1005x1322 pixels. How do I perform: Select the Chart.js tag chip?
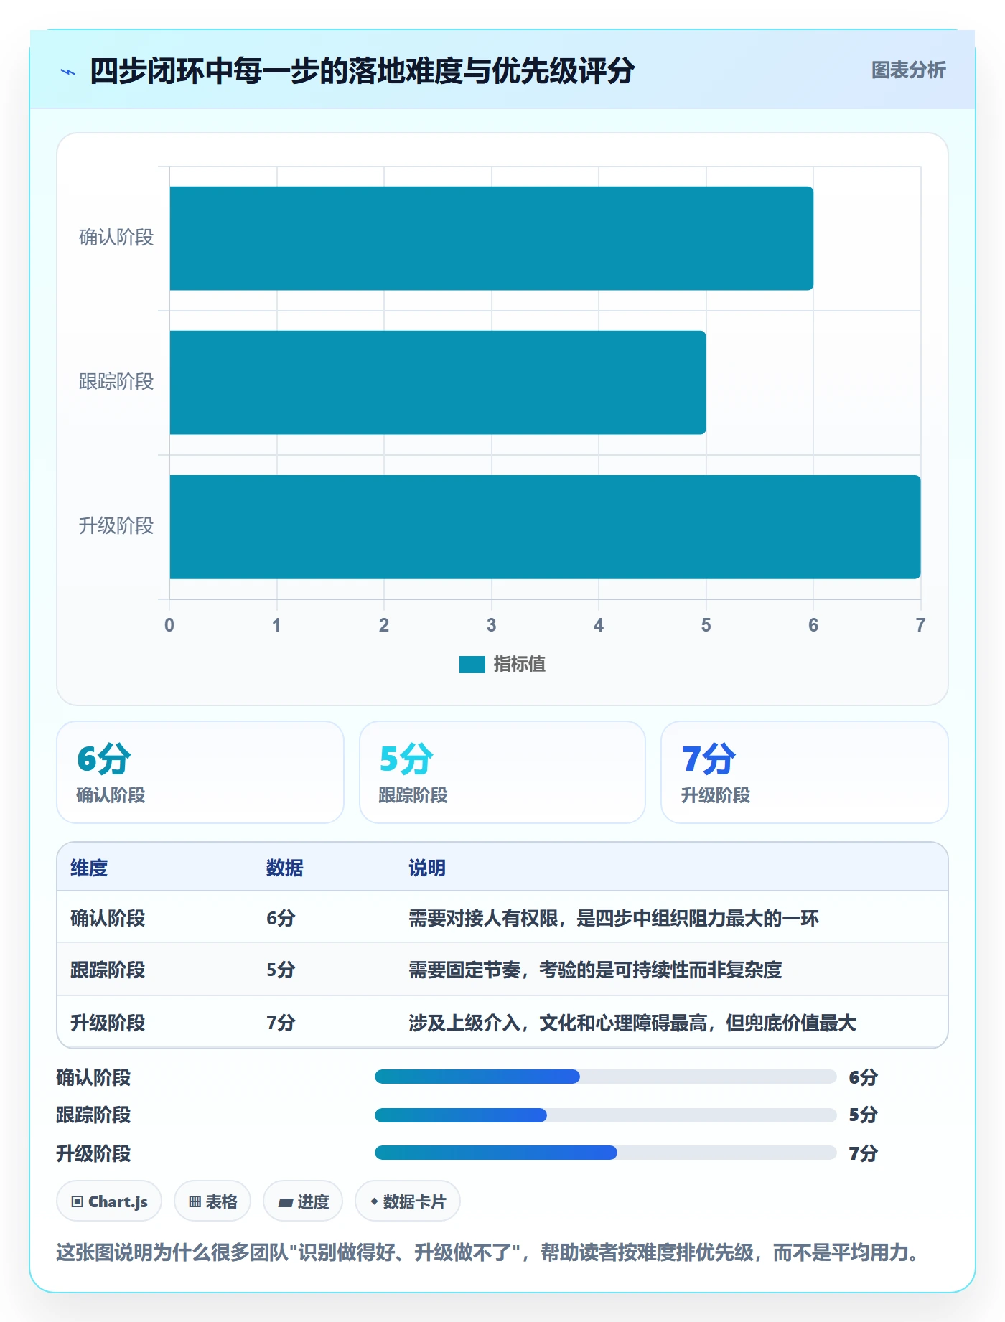[x=109, y=1201]
